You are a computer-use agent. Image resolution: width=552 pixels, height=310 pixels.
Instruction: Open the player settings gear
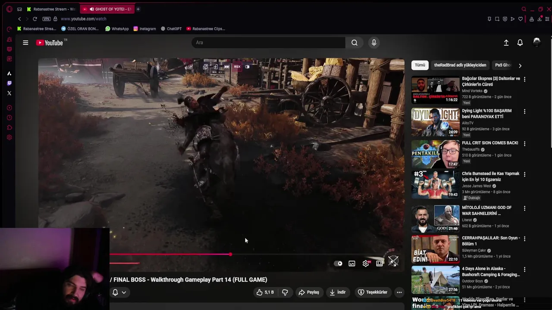pyautogui.click(x=366, y=263)
